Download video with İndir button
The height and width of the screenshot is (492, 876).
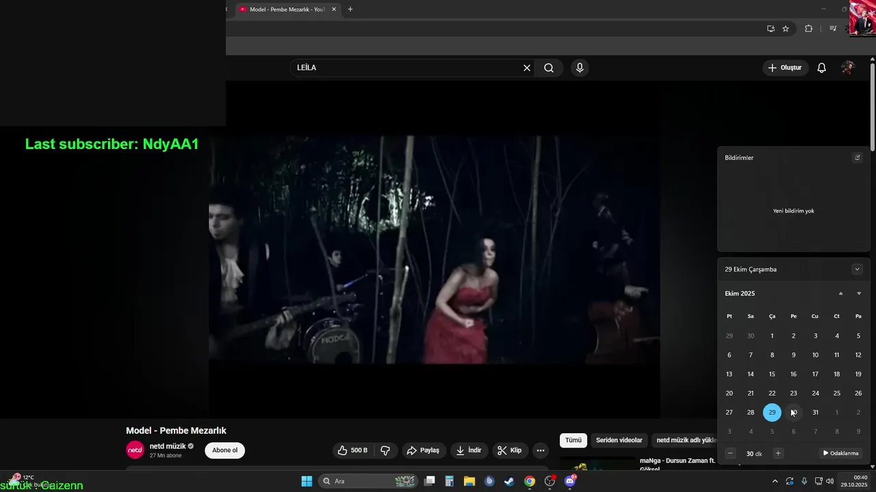click(469, 450)
